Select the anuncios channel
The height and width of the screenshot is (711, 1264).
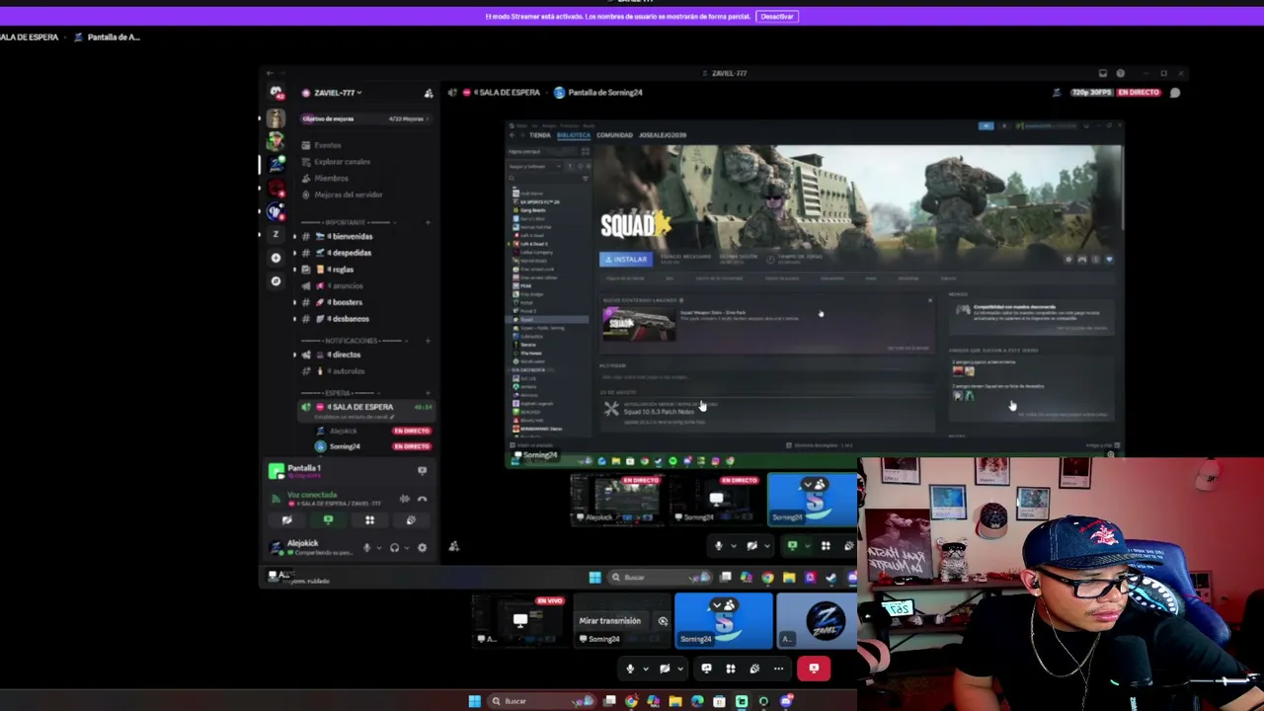click(346, 286)
